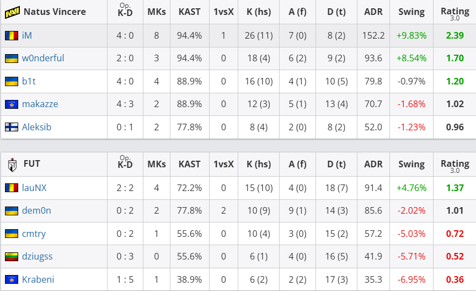This screenshot has height=291, width=476.
Task: Sort Natus Vincere table by Rating 3.0
Action: click(x=455, y=12)
